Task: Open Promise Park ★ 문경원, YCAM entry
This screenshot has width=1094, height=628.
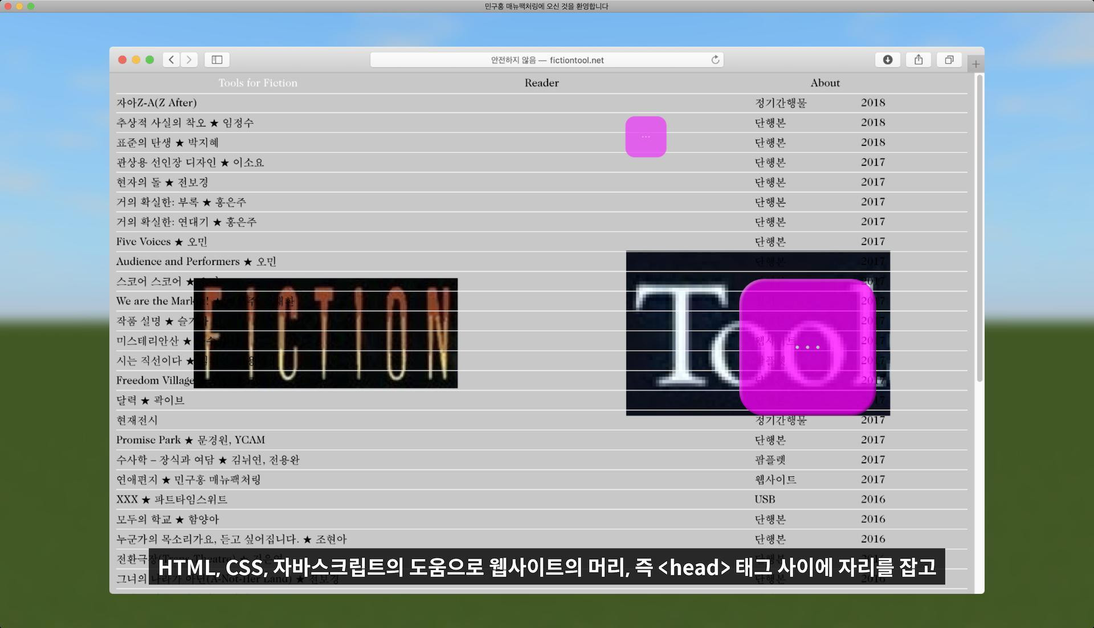Action: [191, 440]
